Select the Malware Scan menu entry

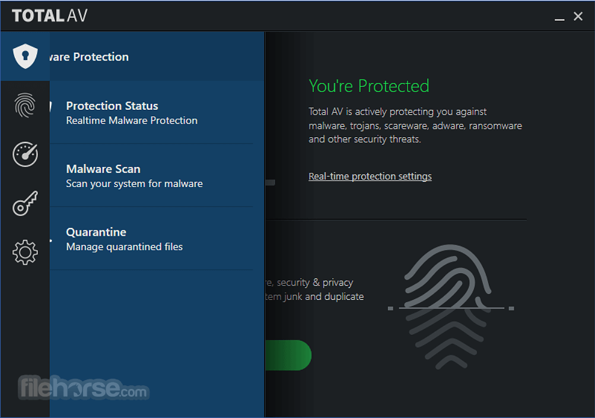(151, 175)
